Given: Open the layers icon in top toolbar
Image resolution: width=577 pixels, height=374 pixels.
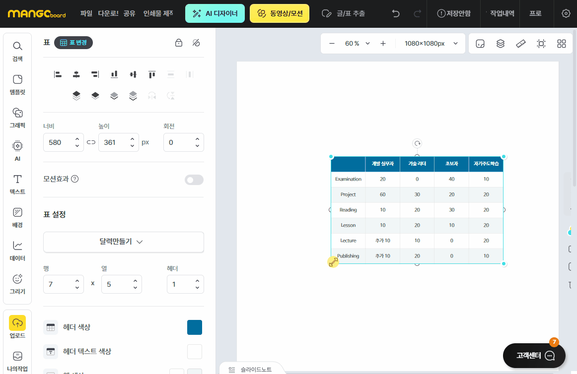Looking at the screenshot, I should (x=501, y=44).
